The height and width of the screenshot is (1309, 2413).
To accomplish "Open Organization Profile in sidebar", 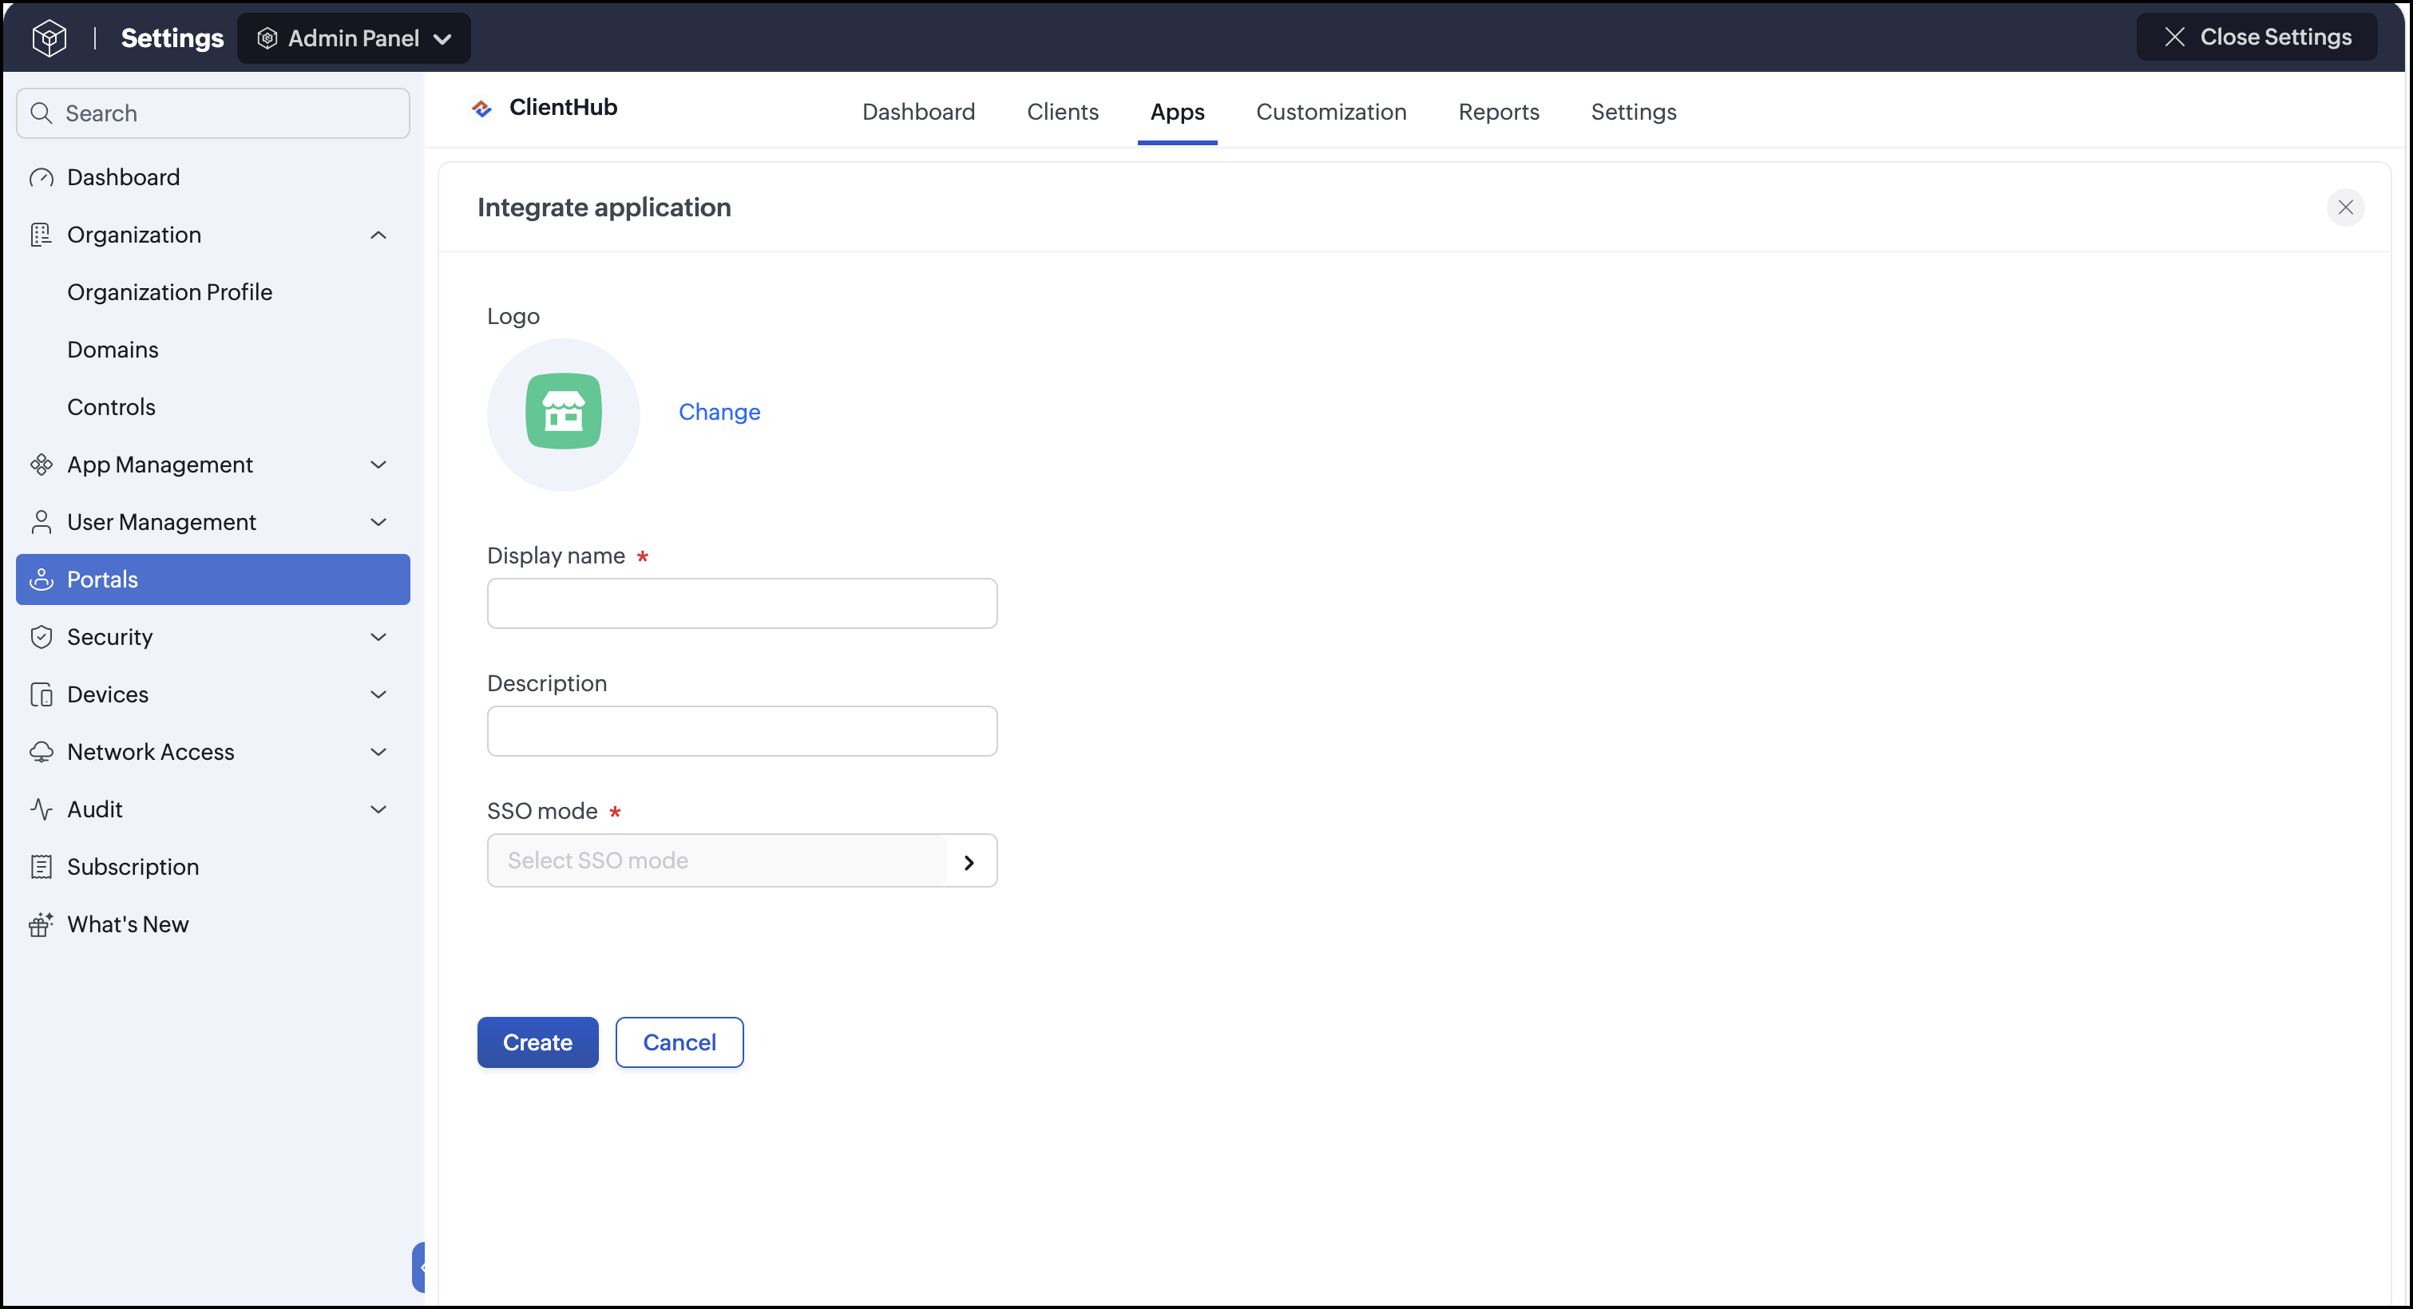I will click(169, 292).
